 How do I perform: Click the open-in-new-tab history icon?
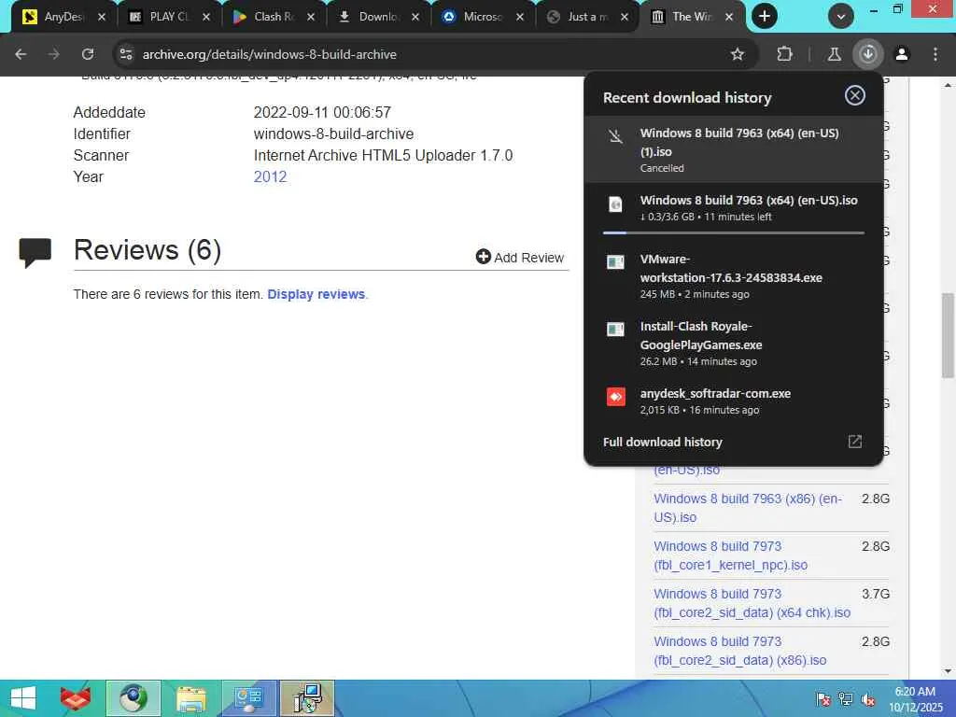(855, 442)
